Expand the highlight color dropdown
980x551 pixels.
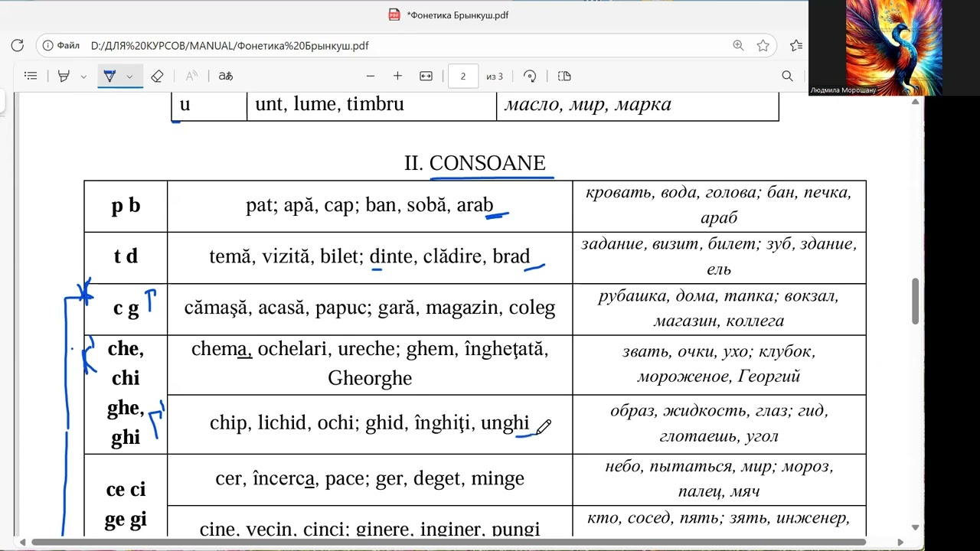point(83,77)
